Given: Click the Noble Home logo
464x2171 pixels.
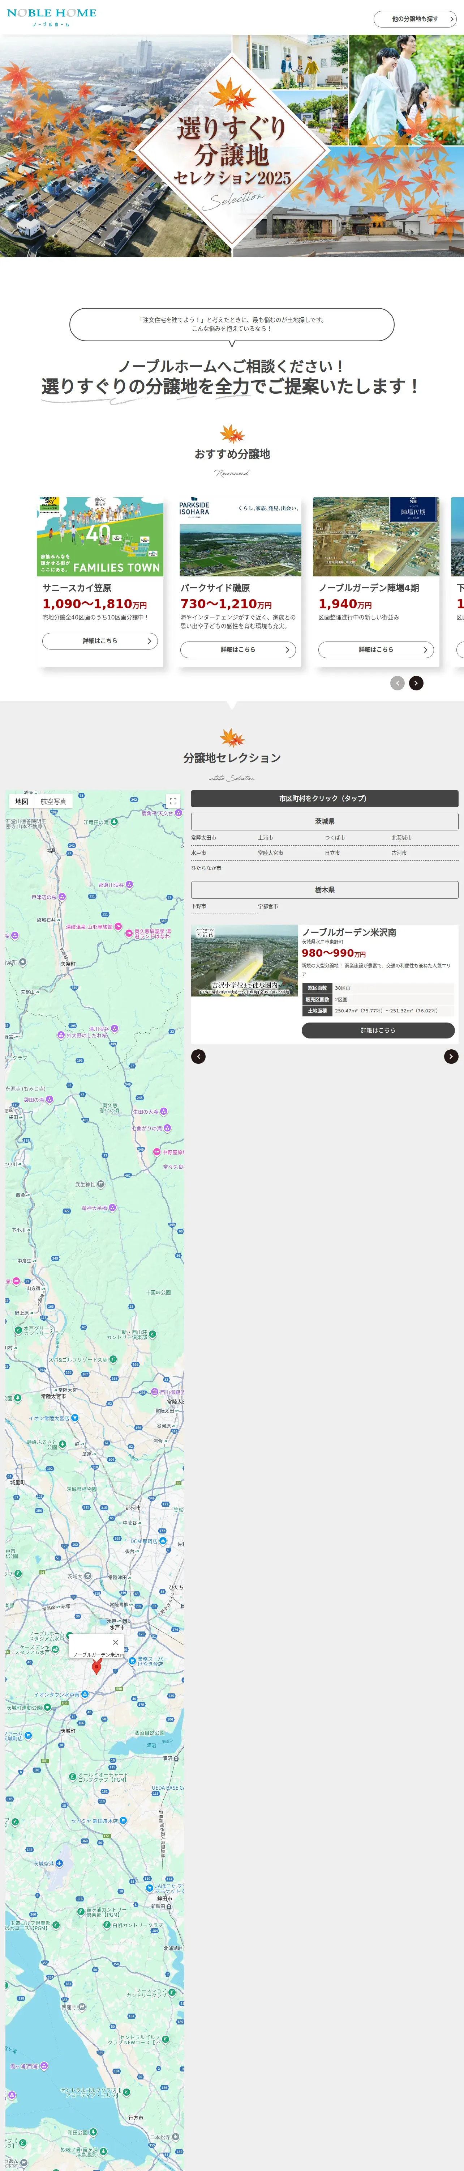Looking at the screenshot, I should click(x=51, y=17).
